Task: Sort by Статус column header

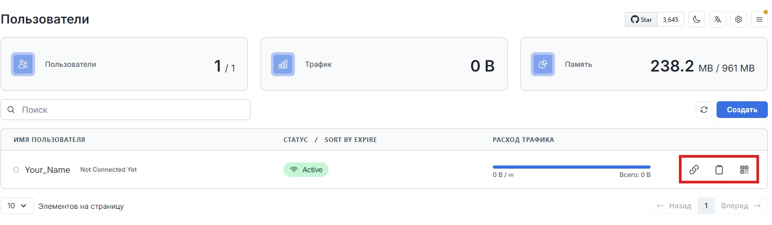Action: click(296, 140)
